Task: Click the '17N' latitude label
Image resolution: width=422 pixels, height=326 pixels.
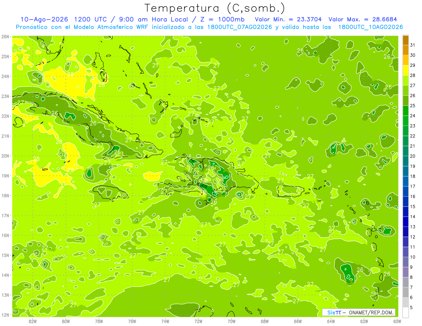Action: [5, 215]
